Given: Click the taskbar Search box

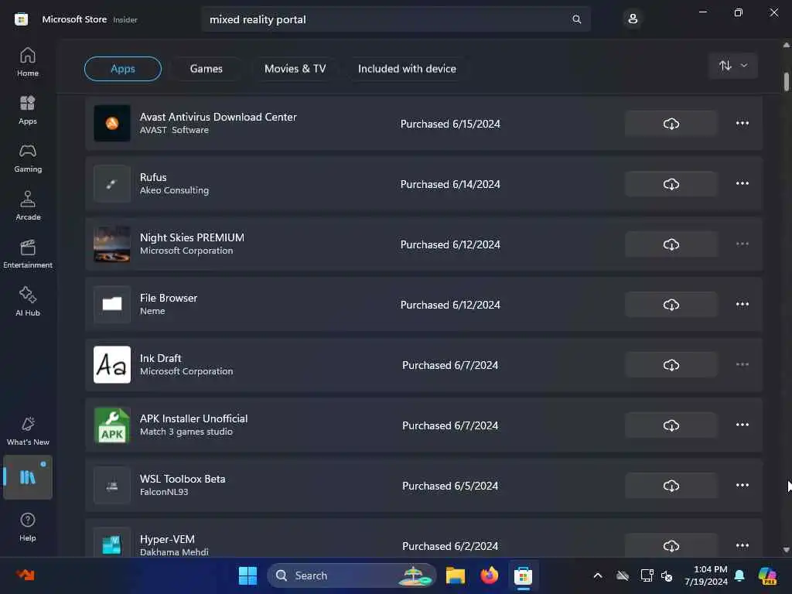Looking at the screenshot, I should tap(352, 575).
